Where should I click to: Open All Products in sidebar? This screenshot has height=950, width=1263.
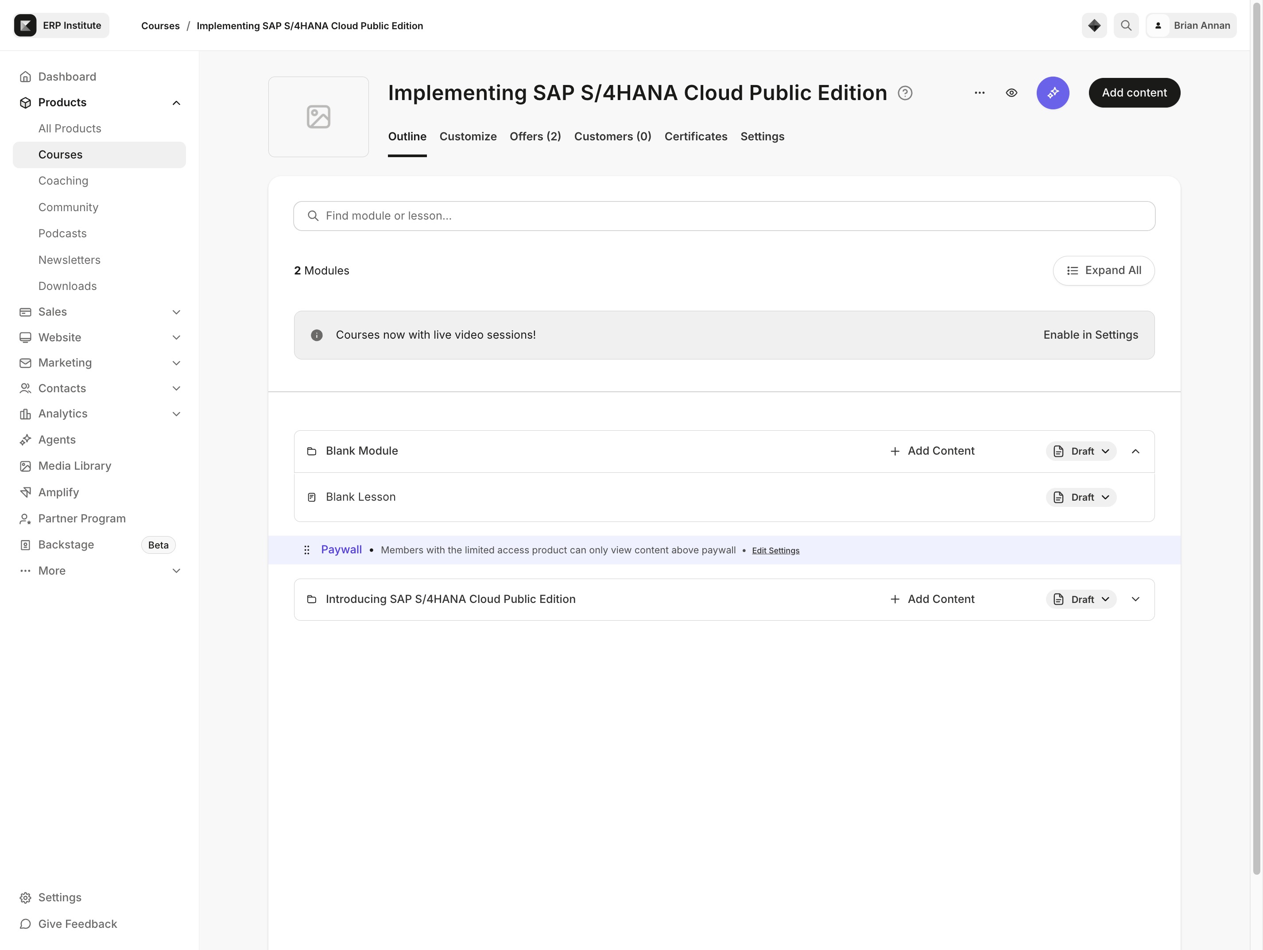[x=70, y=129]
